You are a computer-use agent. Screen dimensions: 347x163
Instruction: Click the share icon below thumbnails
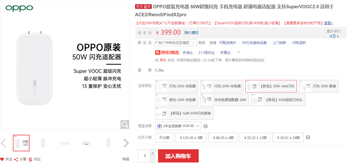[16, 159]
